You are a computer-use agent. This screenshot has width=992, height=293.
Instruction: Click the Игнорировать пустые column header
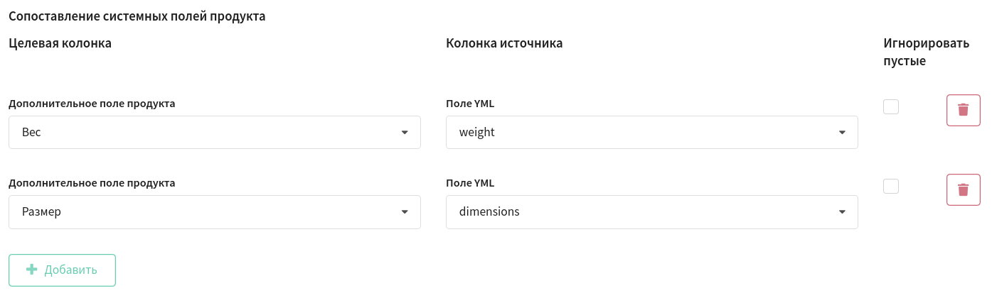point(926,52)
